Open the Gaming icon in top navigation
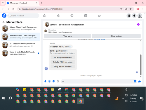The image size is (146, 110). [x=99, y=16]
